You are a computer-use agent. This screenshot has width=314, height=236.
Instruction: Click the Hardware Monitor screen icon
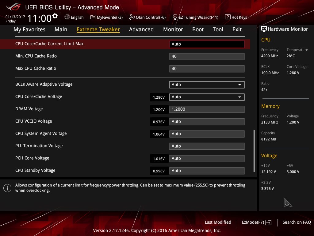pyautogui.click(x=264, y=29)
